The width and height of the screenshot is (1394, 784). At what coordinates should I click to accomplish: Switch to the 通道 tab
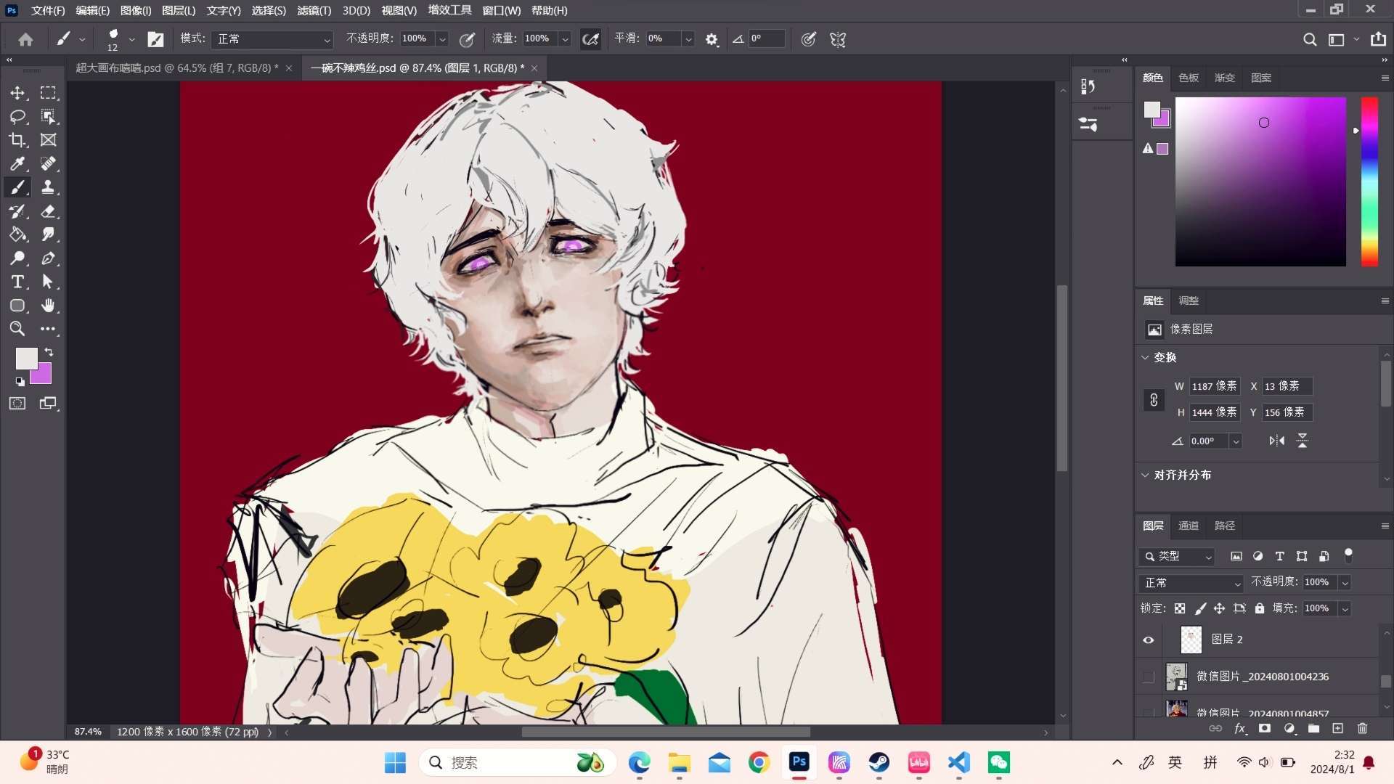[x=1188, y=526]
